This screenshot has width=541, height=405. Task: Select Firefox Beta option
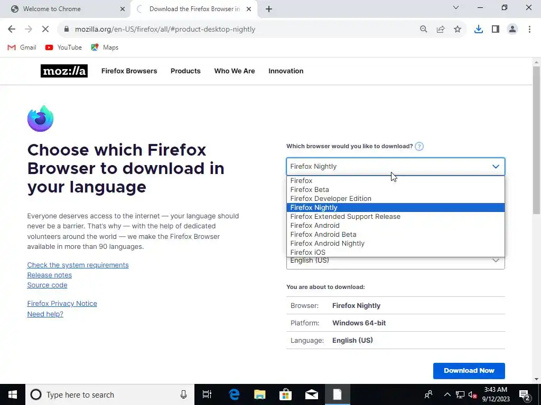tap(395, 189)
